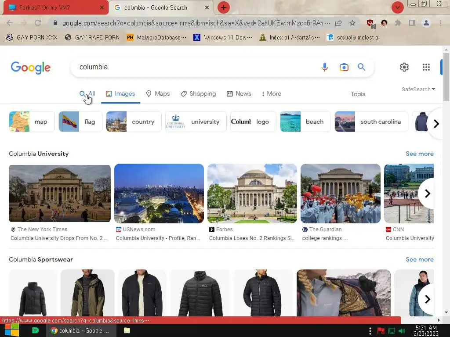Open the uBlock shield extension icon
The width and height of the screenshot is (450, 337).
[x=370, y=23]
